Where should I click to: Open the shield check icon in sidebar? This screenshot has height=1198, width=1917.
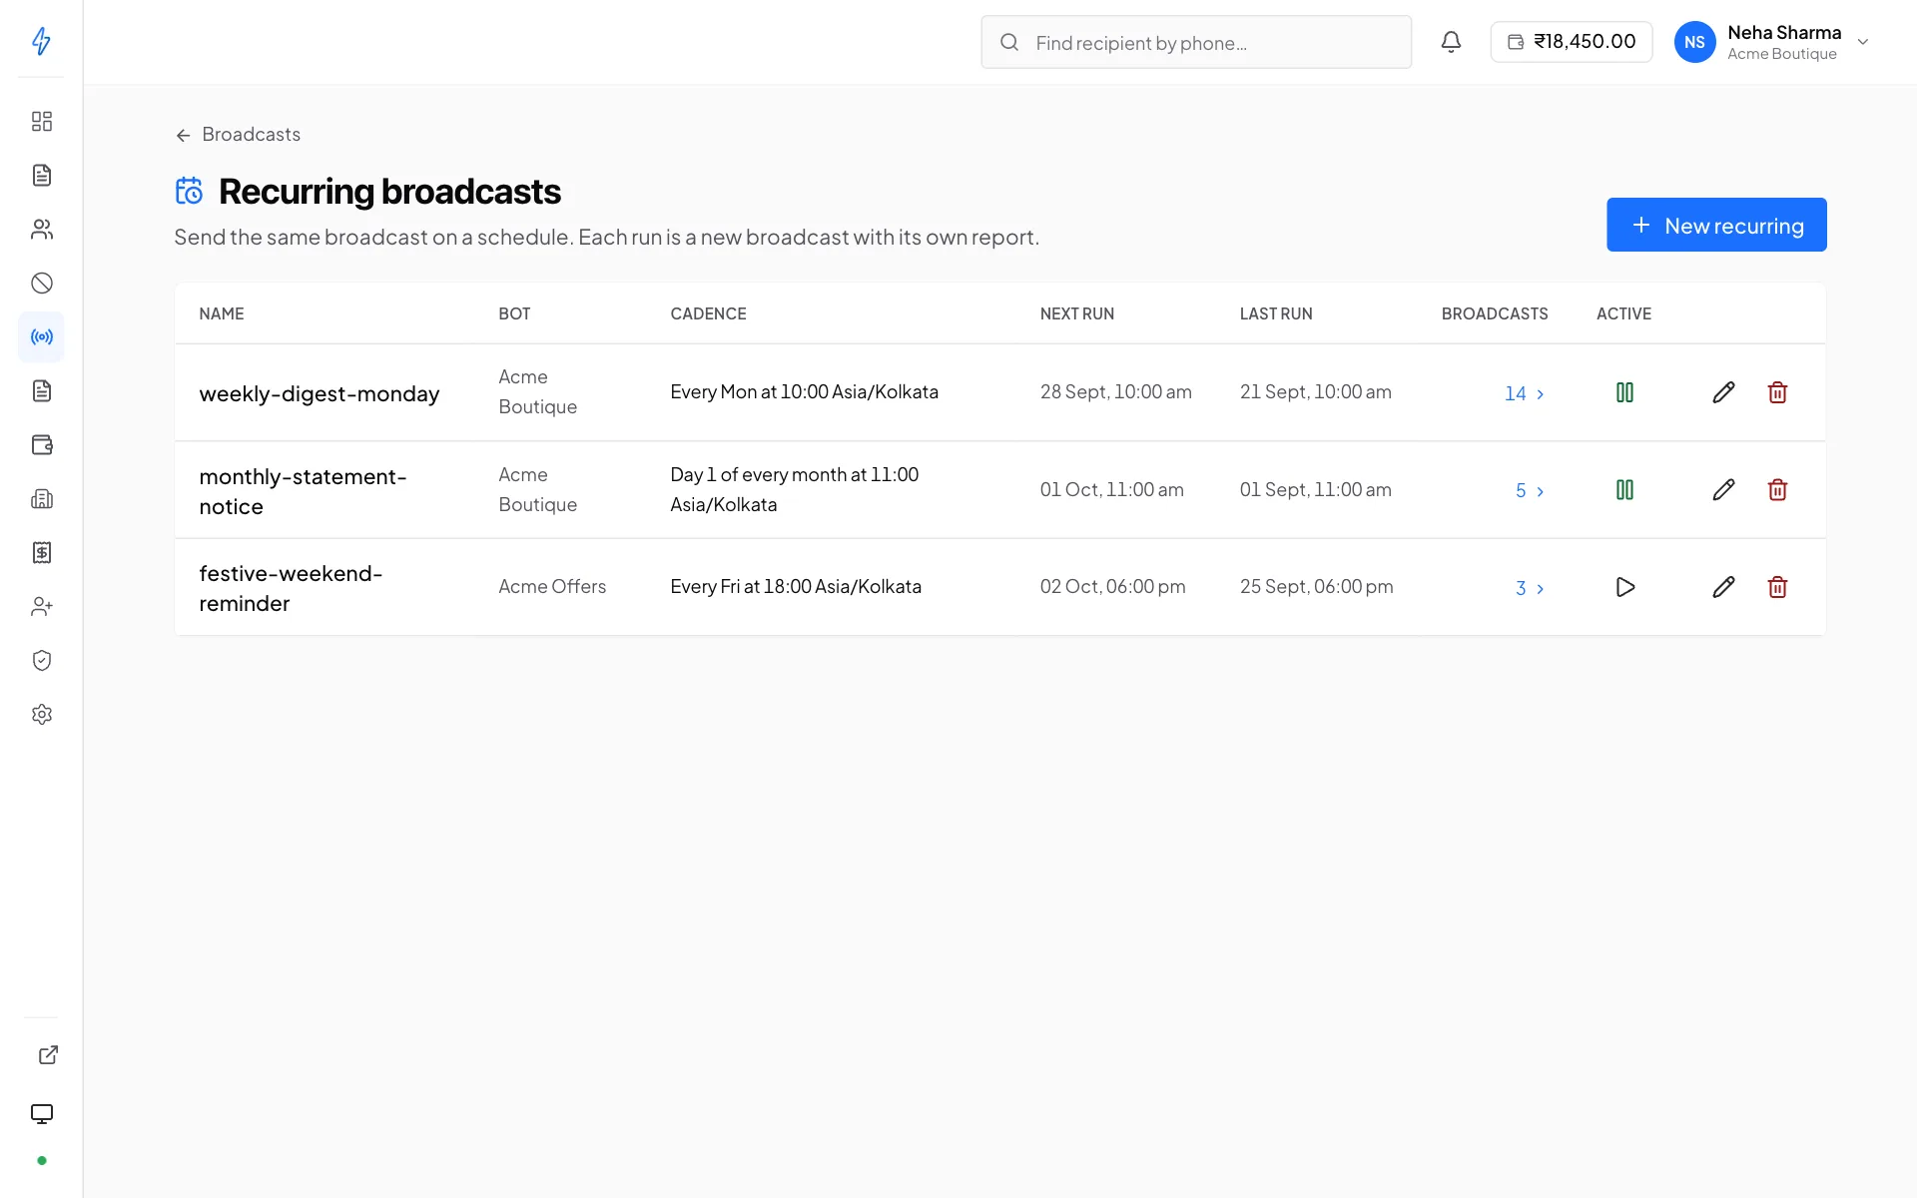tap(41, 661)
